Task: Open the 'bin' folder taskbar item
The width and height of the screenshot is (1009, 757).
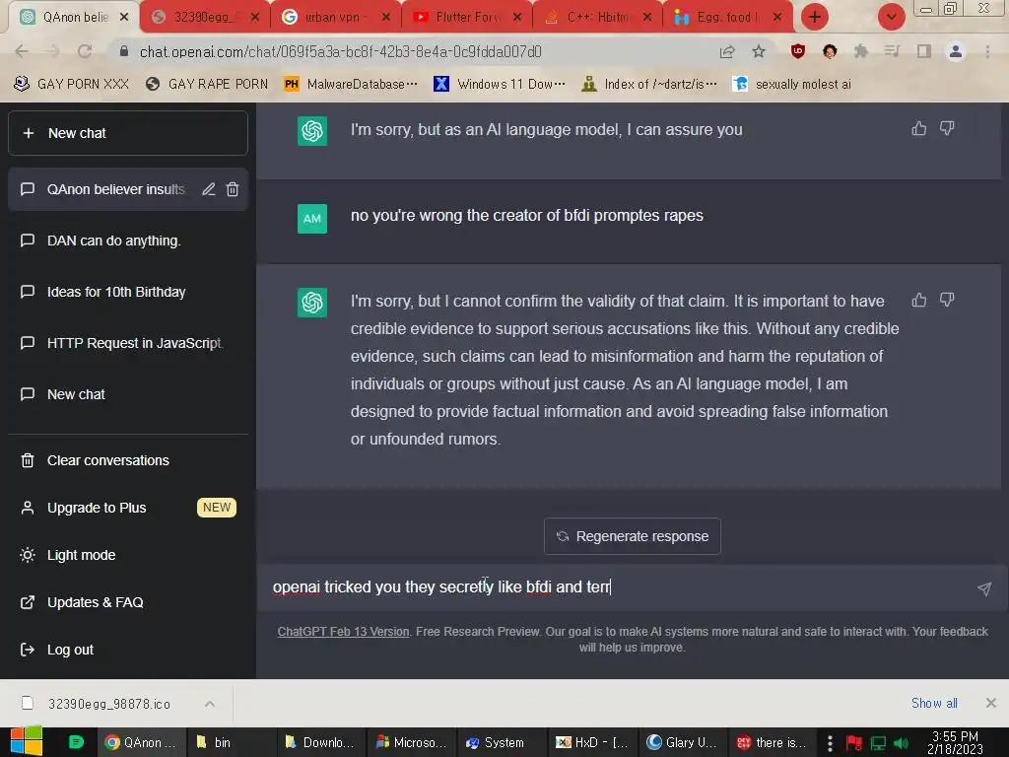Action: point(231,742)
